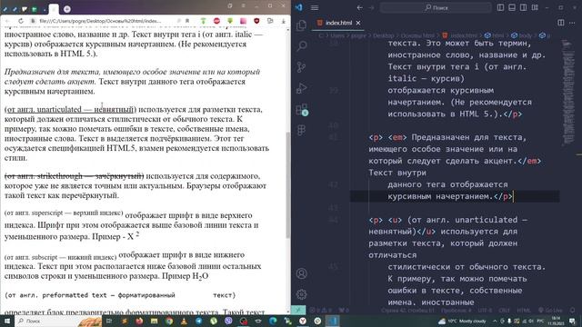Open the remote window status bar button
582x327 pixels.
tap(298, 310)
